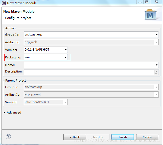Click the Parent Project Version field
The image size is (163, 145).
46,102
